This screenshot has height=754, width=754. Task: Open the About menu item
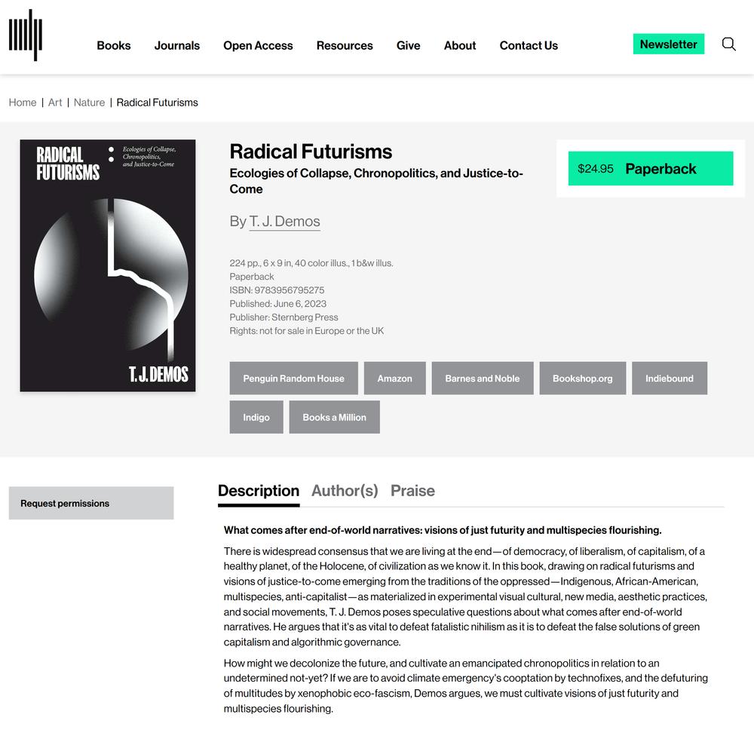pyautogui.click(x=460, y=46)
